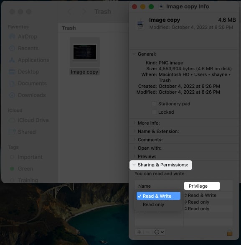Viewport: 241px width, 245px height.
Task: Go forward in the Trash Finder window
Action: click(x=84, y=12)
